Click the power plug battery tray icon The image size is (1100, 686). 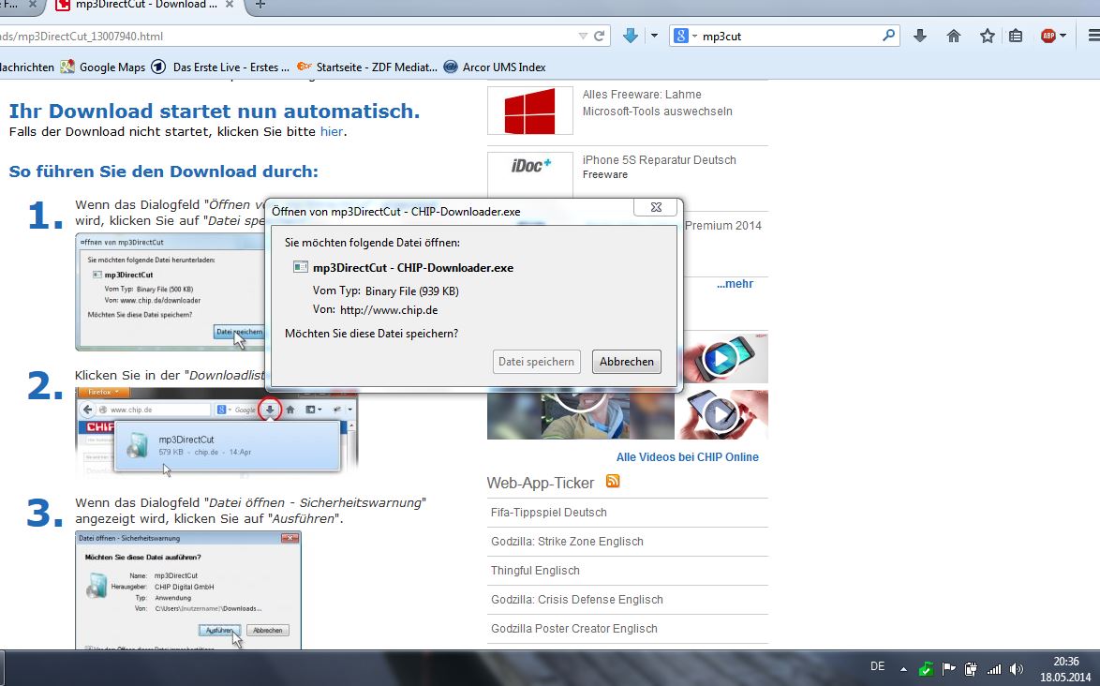[971, 669]
